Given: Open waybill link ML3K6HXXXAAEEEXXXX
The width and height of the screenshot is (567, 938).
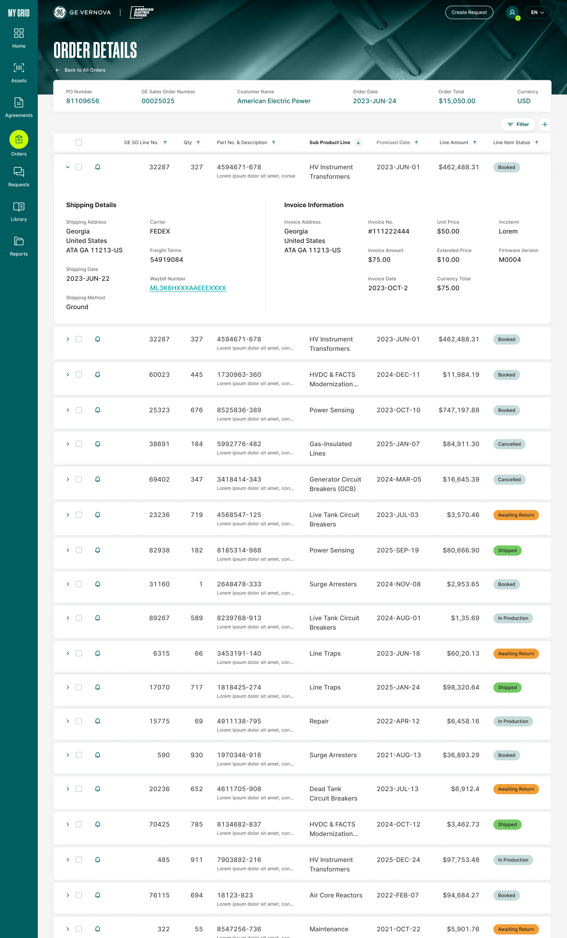Looking at the screenshot, I should click(x=188, y=288).
